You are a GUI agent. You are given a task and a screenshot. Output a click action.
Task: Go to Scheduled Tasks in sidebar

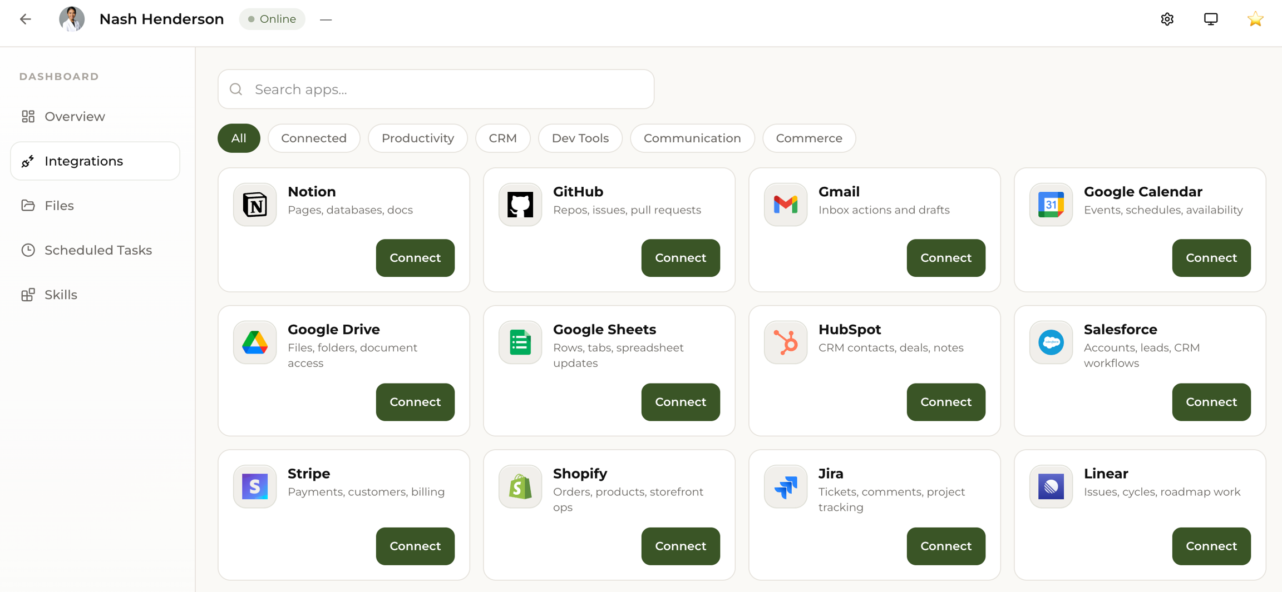pyautogui.click(x=95, y=250)
